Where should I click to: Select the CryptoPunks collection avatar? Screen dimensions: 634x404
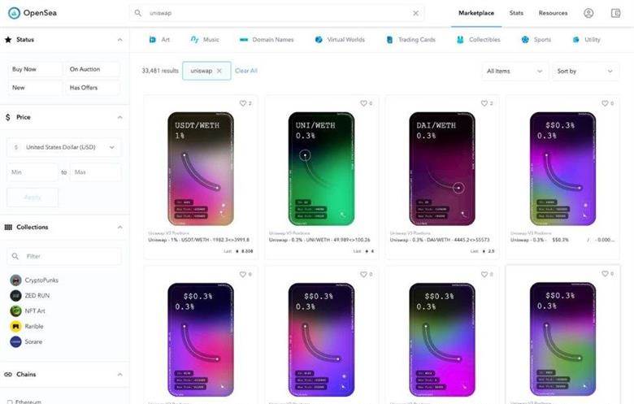[15, 280]
